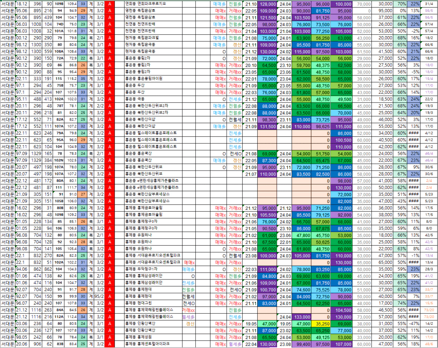This screenshot has width=438, height=348.
Task: Select the purple cell showing 111,000
Action: coord(267,269)
